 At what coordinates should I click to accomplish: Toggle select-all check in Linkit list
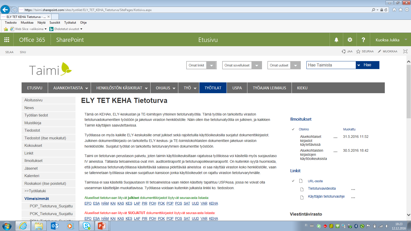point(293,181)
